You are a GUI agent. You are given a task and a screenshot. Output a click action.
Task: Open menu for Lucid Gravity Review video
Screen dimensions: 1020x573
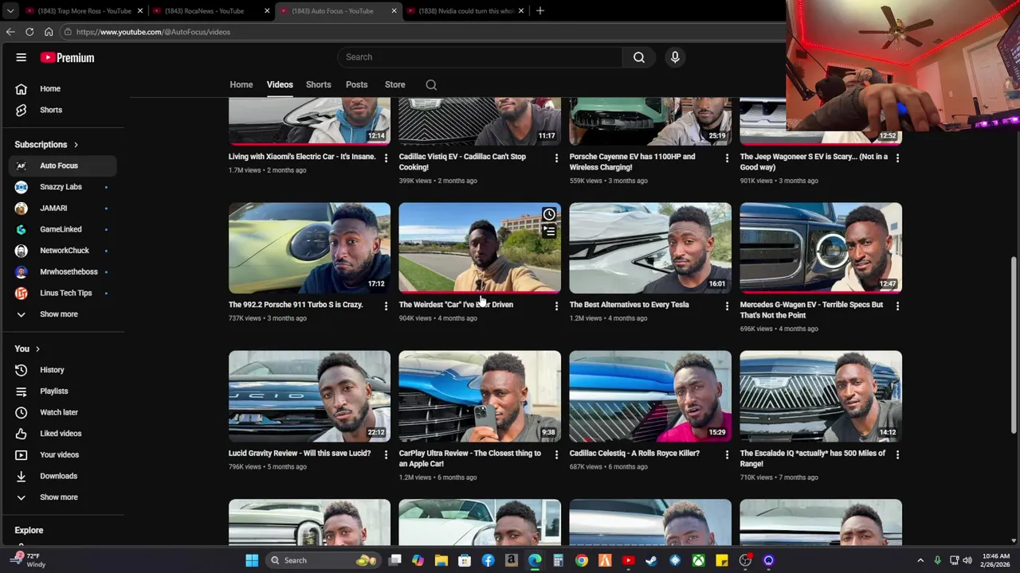point(386,454)
